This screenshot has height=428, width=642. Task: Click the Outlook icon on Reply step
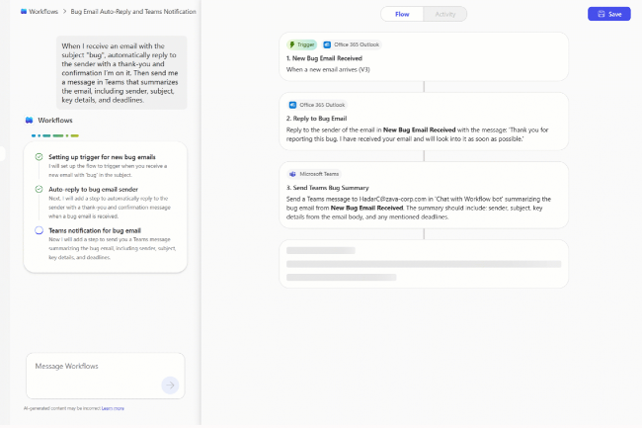pyautogui.click(x=292, y=104)
